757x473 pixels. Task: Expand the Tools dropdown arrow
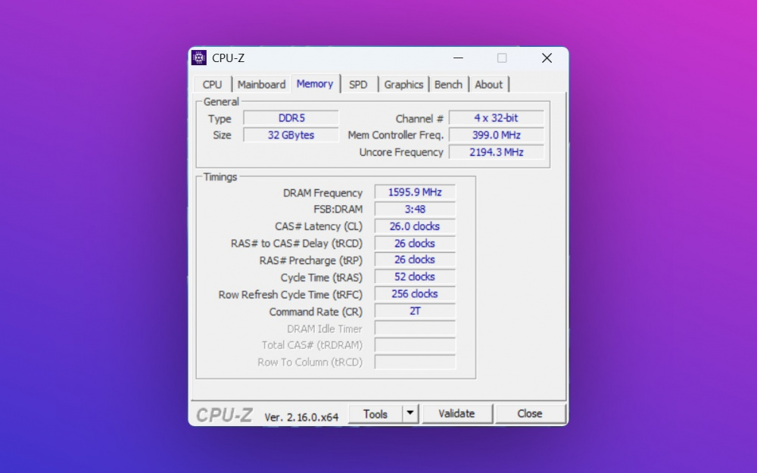click(x=410, y=414)
